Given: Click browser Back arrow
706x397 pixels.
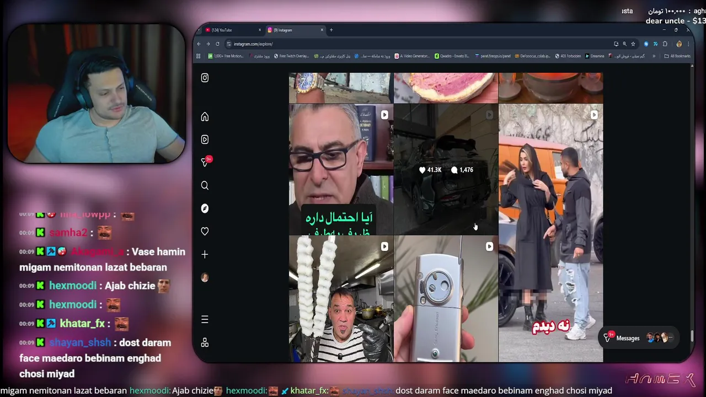Looking at the screenshot, I should (199, 44).
